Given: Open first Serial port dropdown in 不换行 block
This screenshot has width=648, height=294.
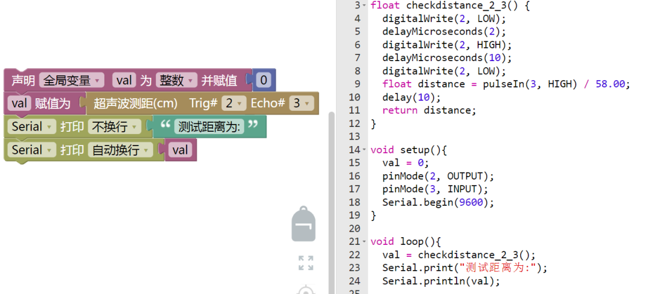Looking at the screenshot, I should click(x=31, y=126).
